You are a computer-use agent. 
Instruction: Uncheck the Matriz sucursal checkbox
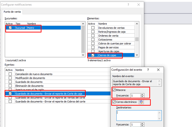[x=10, y=28]
